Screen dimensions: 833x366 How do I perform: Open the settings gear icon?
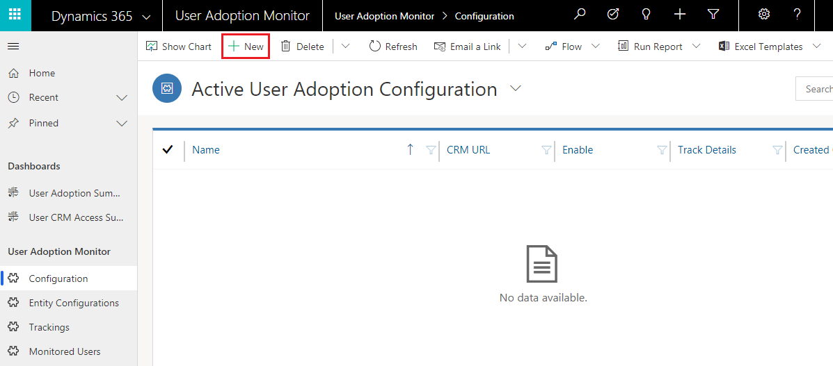(x=764, y=15)
